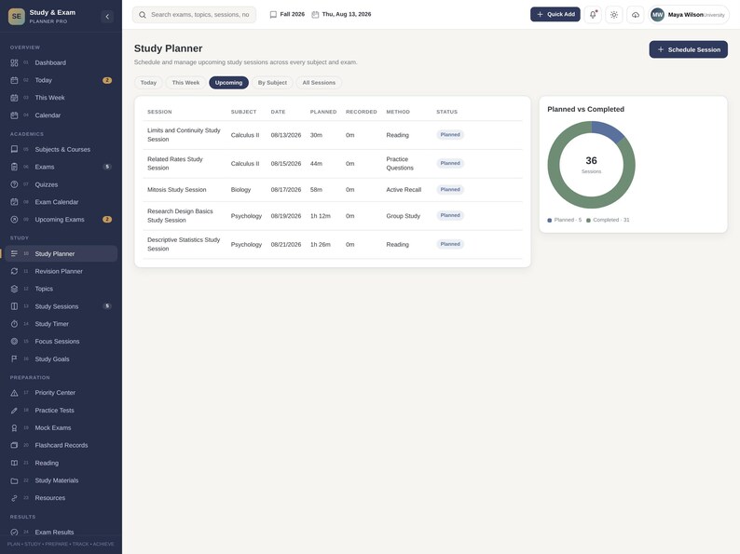The height and width of the screenshot is (554, 740).
Task: Open the Maya Wilson profile menu
Action: (x=689, y=15)
